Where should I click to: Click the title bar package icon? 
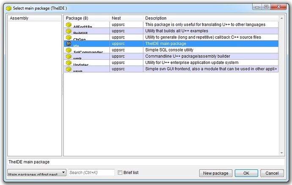pos(8,8)
